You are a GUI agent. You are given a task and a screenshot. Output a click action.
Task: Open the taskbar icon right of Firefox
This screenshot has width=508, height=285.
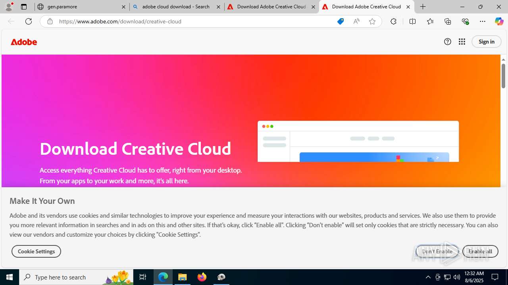pyautogui.click(x=221, y=277)
